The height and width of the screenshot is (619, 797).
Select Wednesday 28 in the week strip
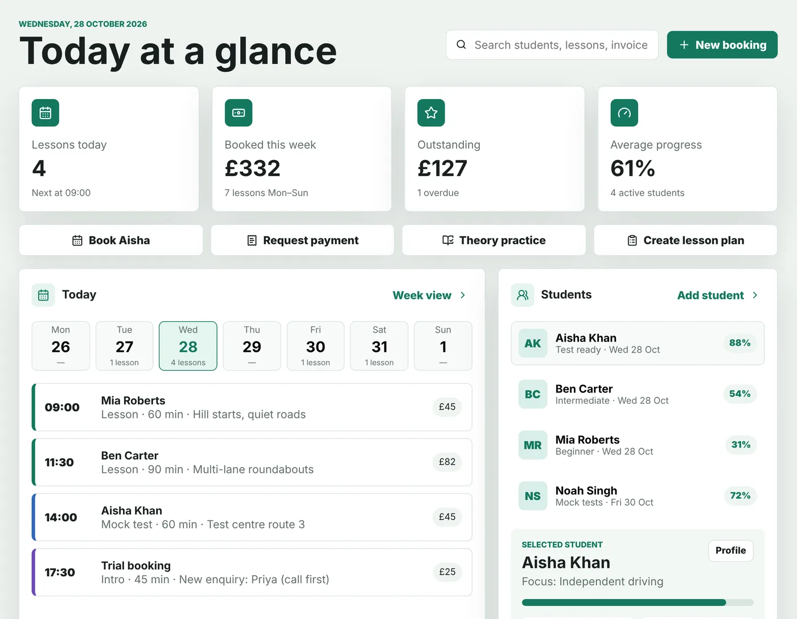[x=188, y=346]
